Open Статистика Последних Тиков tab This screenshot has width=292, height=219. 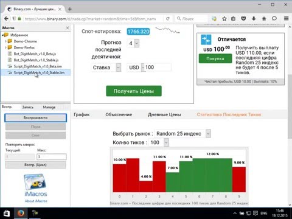(229, 114)
